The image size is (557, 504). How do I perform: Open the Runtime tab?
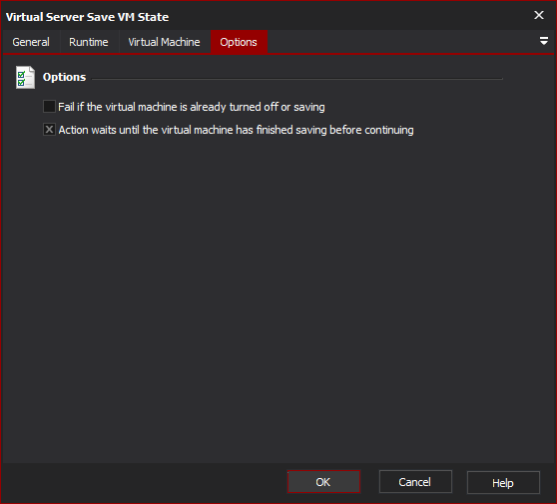coord(89,42)
